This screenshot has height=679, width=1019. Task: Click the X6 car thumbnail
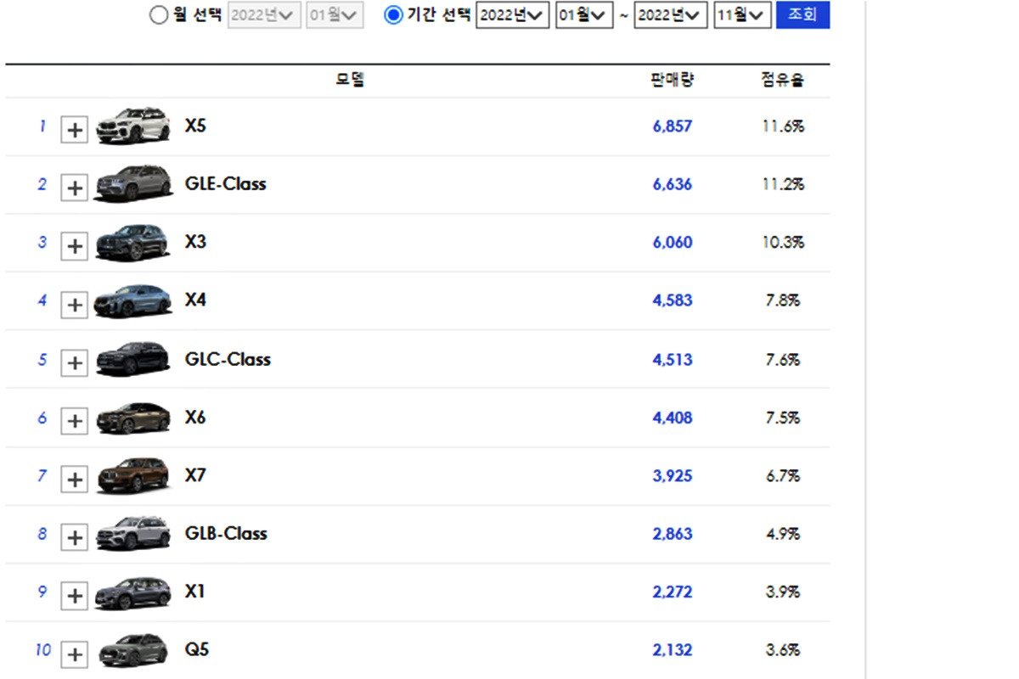coord(132,417)
